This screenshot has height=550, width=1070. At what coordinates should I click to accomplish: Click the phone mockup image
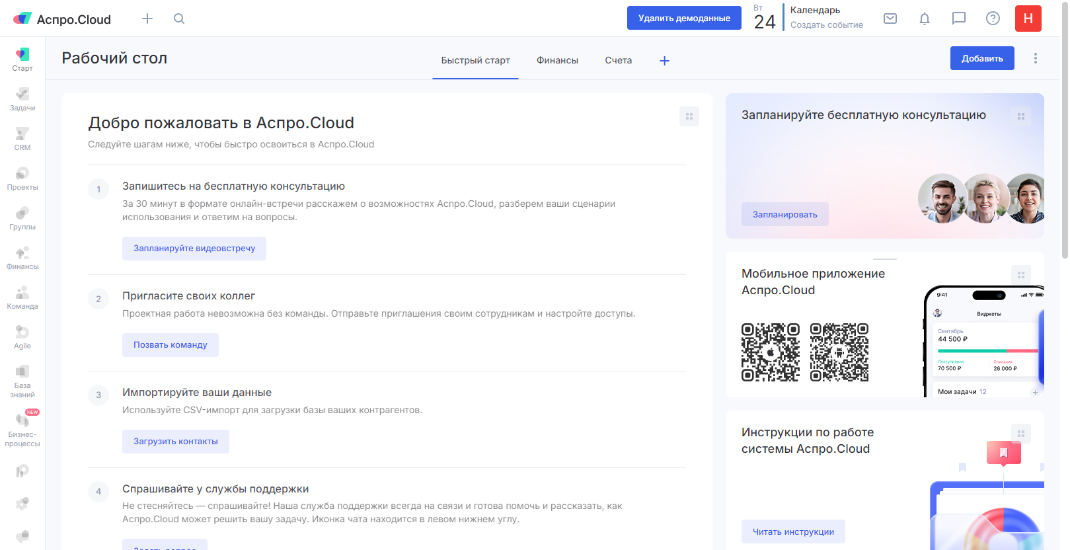pos(983,341)
